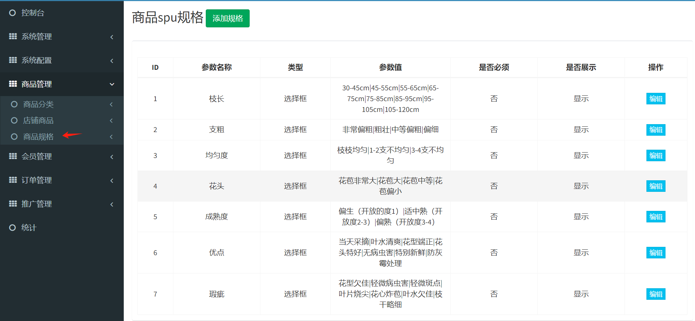Click the circle icon beside 统计
The width and height of the screenshot is (695, 321).
click(x=13, y=227)
